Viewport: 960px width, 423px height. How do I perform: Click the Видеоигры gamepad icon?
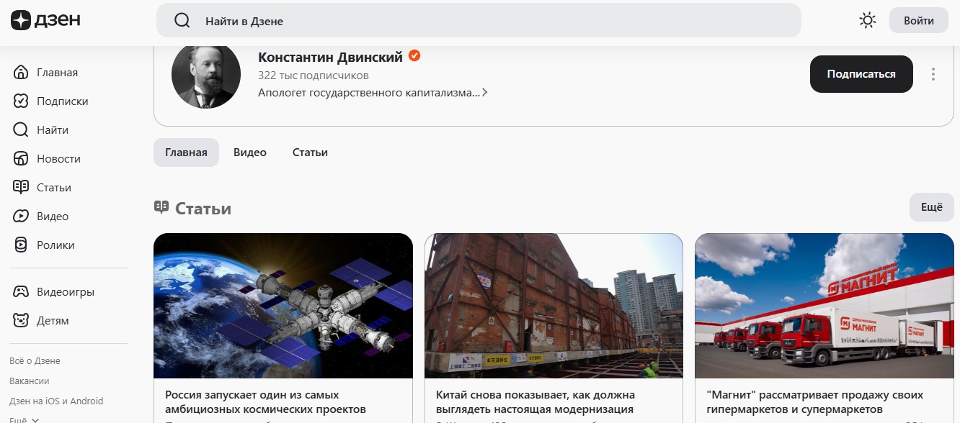click(22, 292)
